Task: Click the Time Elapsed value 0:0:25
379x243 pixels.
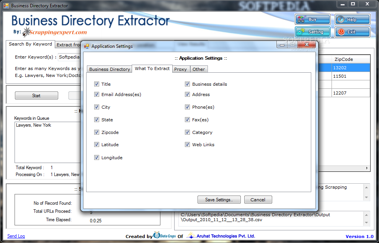Action: point(96,220)
